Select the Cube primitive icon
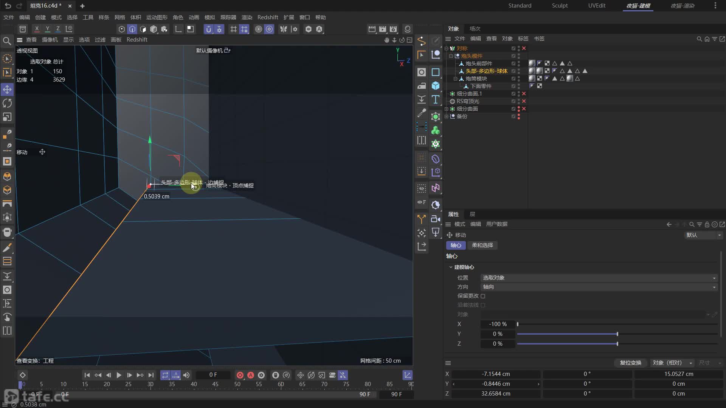The height and width of the screenshot is (408, 726). 436,86
